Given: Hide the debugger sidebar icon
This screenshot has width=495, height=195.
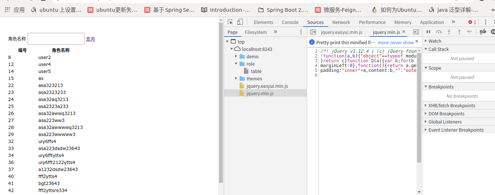Looking at the screenshot, I should point(416,32).
